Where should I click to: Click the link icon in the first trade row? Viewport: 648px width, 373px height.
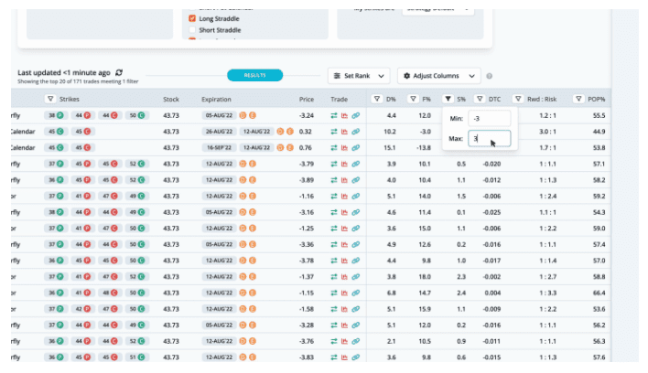356,116
